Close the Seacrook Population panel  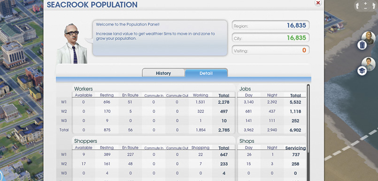pyautogui.click(x=318, y=3)
